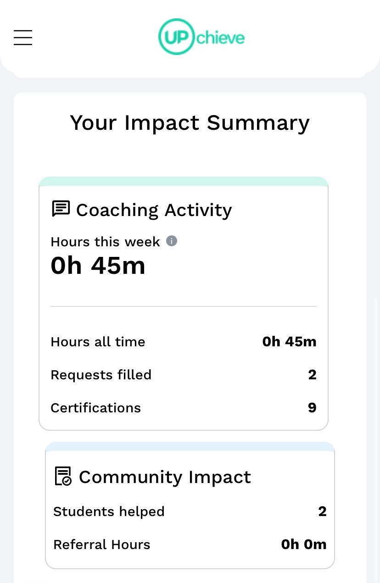The height and width of the screenshot is (583, 380).
Task: Click the Coaching Activity card title
Action: pyautogui.click(x=154, y=210)
